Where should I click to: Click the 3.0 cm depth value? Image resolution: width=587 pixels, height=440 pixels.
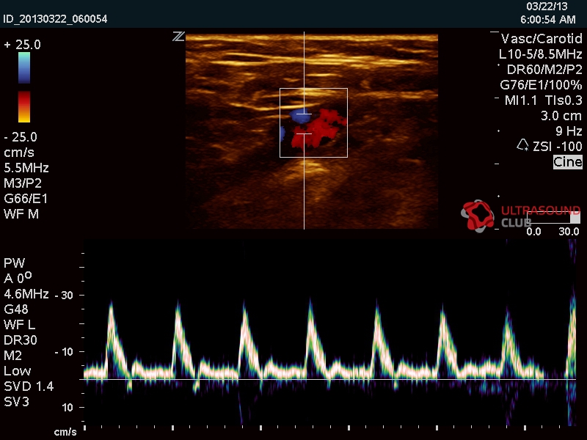tap(561, 116)
